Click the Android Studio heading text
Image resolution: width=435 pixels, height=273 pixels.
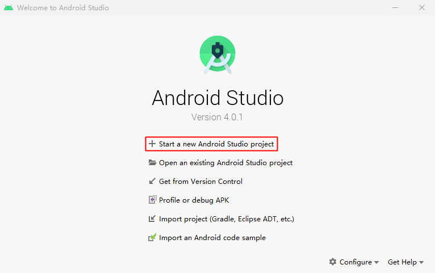tap(217, 98)
